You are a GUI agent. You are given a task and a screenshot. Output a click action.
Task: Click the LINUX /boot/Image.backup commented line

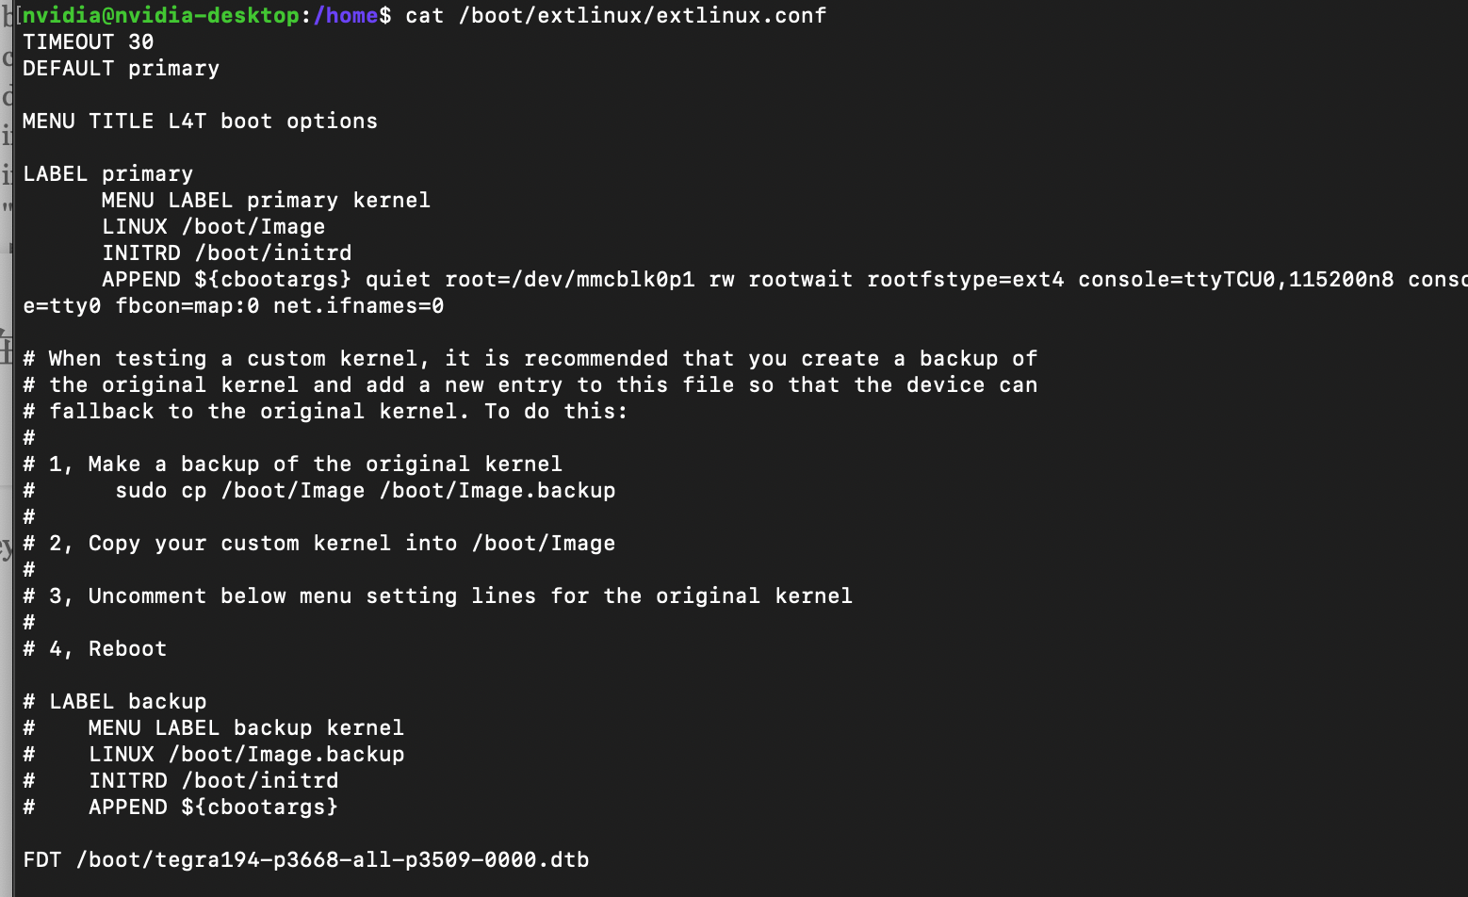click(214, 754)
